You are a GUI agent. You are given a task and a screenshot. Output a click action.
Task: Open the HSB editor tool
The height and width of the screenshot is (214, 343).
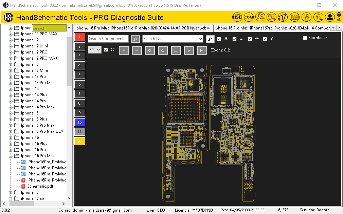(237, 17)
